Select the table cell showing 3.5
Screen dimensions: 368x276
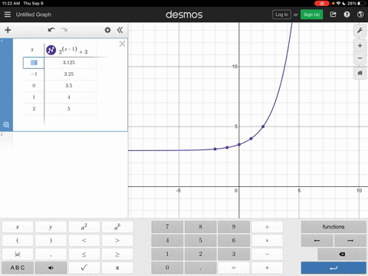pyautogui.click(x=69, y=86)
